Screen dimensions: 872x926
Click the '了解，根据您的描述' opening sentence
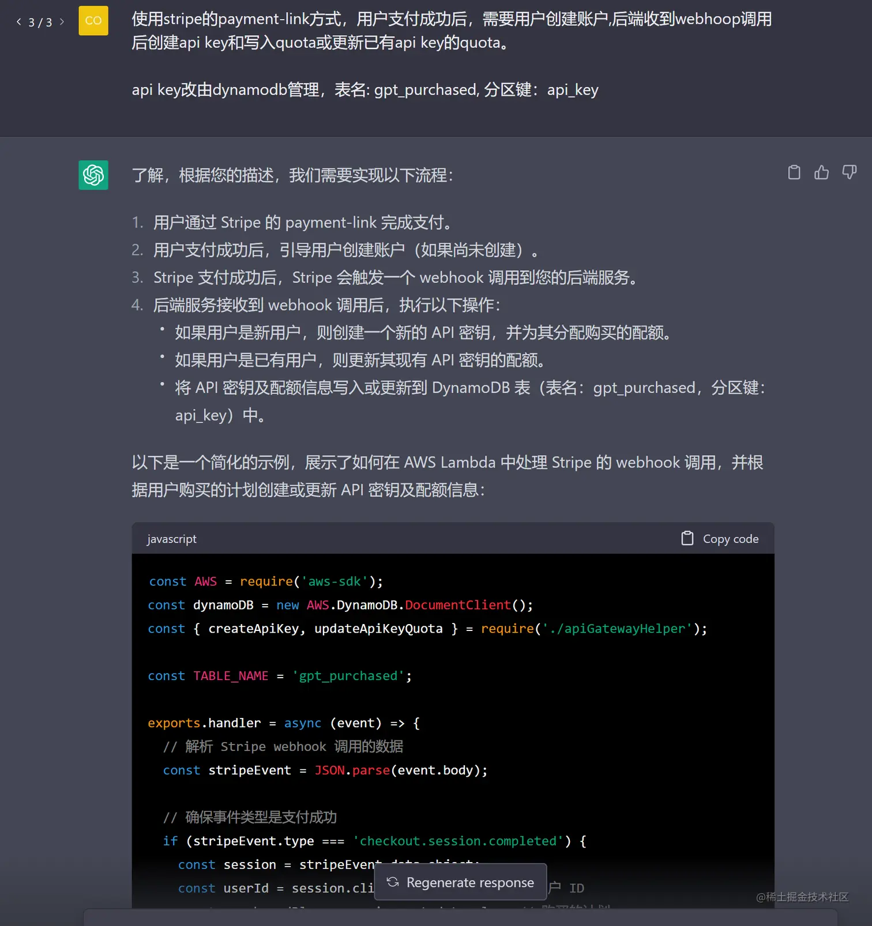coord(293,175)
